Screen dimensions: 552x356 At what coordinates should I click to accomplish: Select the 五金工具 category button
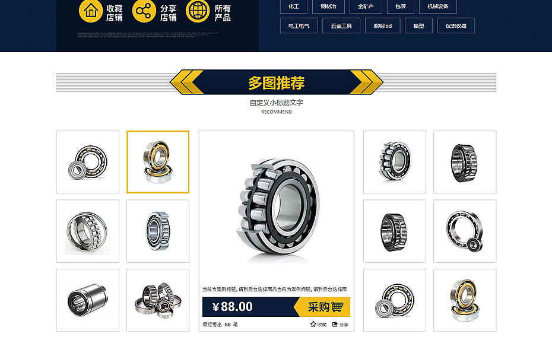[341, 26]
